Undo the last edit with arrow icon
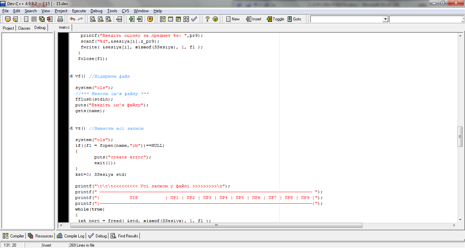This screenshot has width=465, height=248. (72, 19)
